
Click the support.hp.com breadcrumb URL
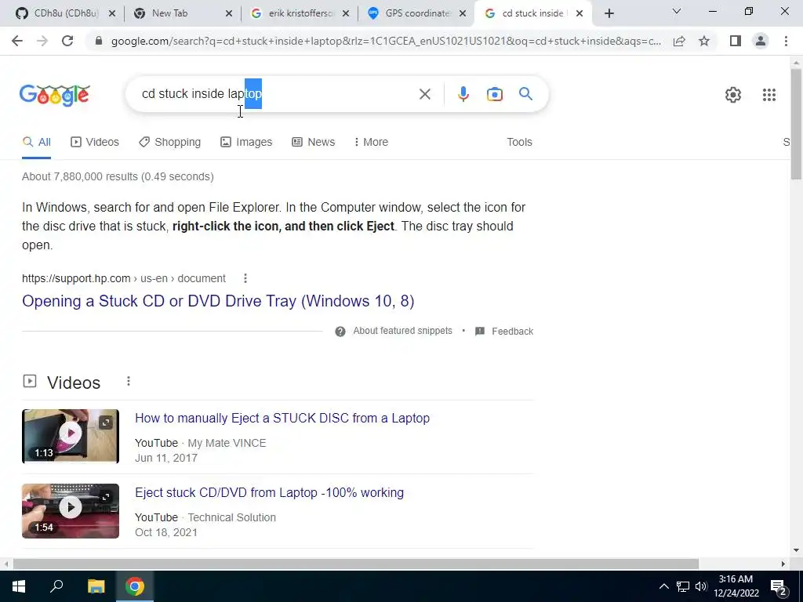pos(123,278)
